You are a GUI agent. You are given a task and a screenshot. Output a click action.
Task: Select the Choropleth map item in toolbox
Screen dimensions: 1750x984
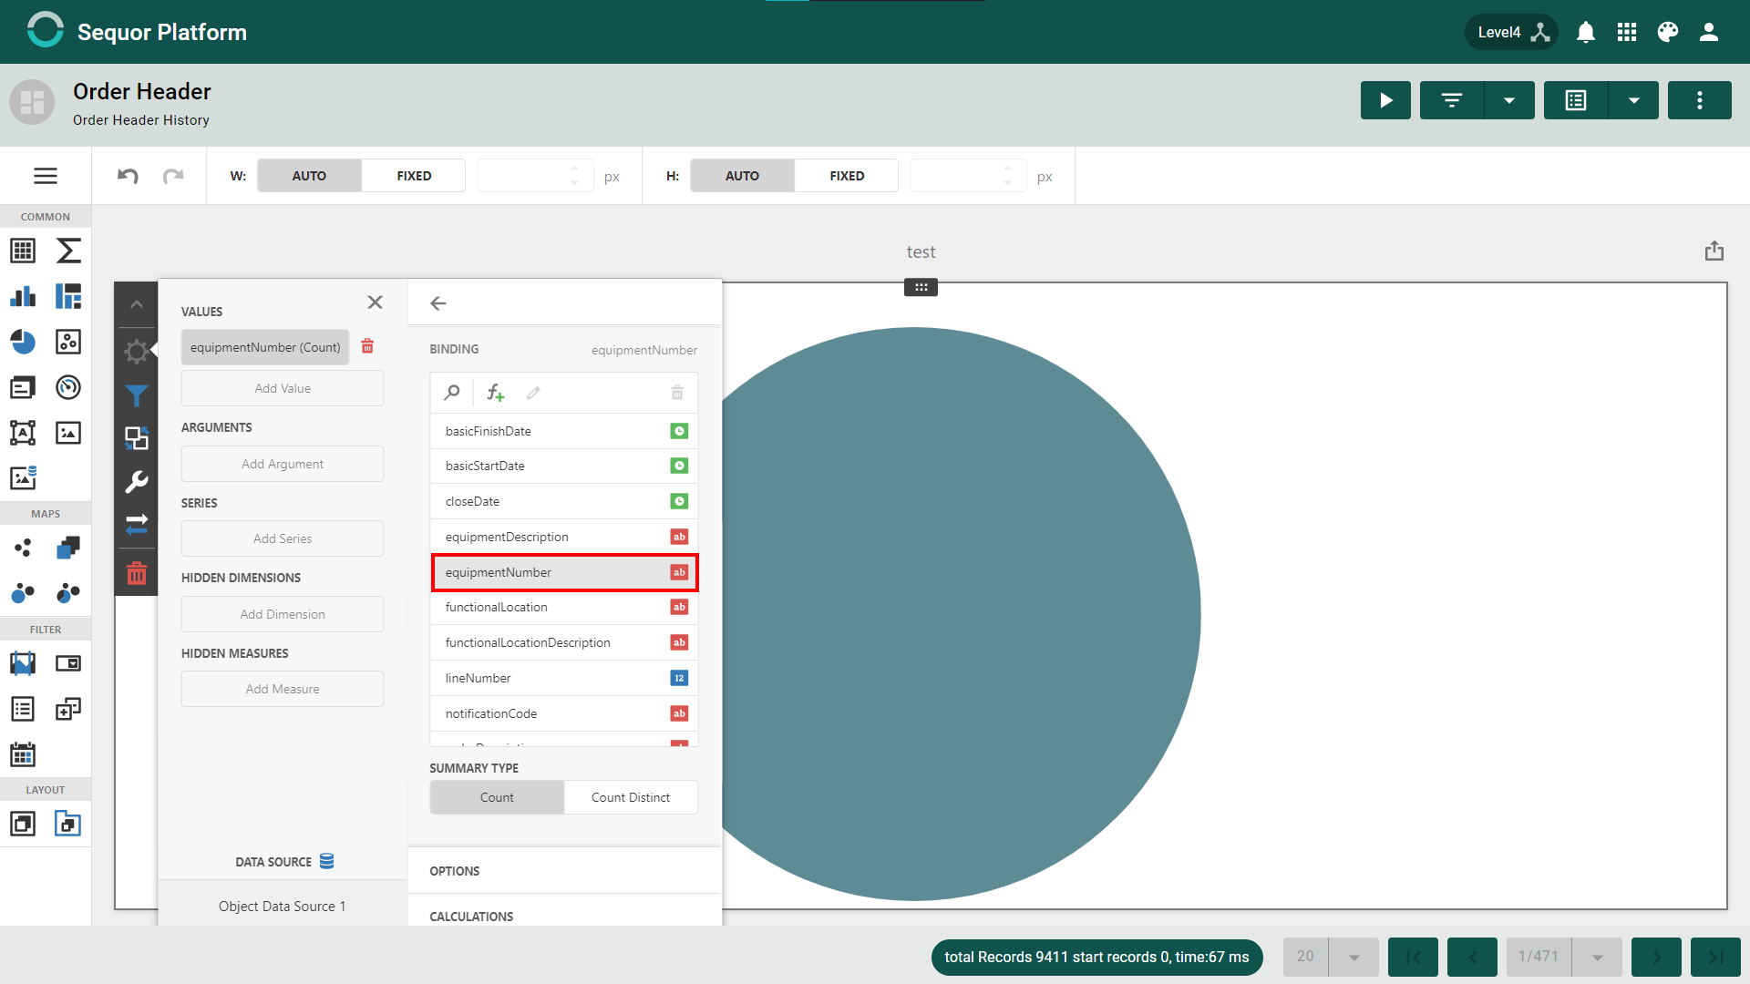coord(68,548)
